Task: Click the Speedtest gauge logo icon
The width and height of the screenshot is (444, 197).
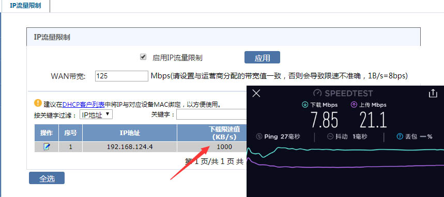Action: (318, 93)
